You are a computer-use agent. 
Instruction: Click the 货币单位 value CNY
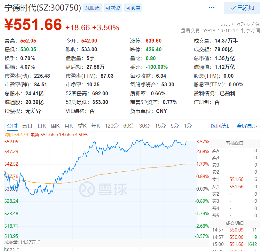162,111
